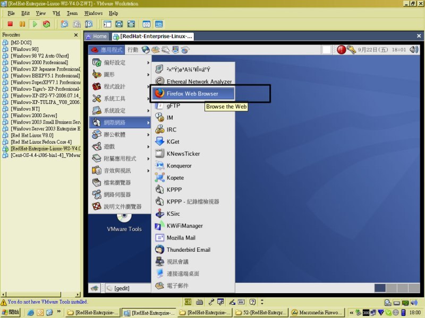
Task: Click the Windows 開始 Start button
Action: coord(11,312)
